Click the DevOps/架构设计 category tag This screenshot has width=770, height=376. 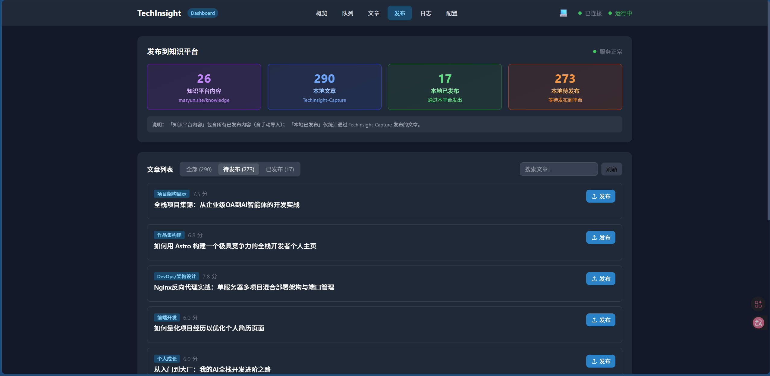click(176, 276)
